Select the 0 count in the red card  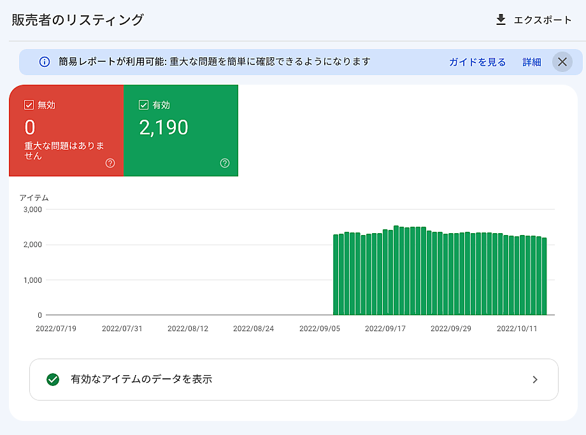(30, 128)
